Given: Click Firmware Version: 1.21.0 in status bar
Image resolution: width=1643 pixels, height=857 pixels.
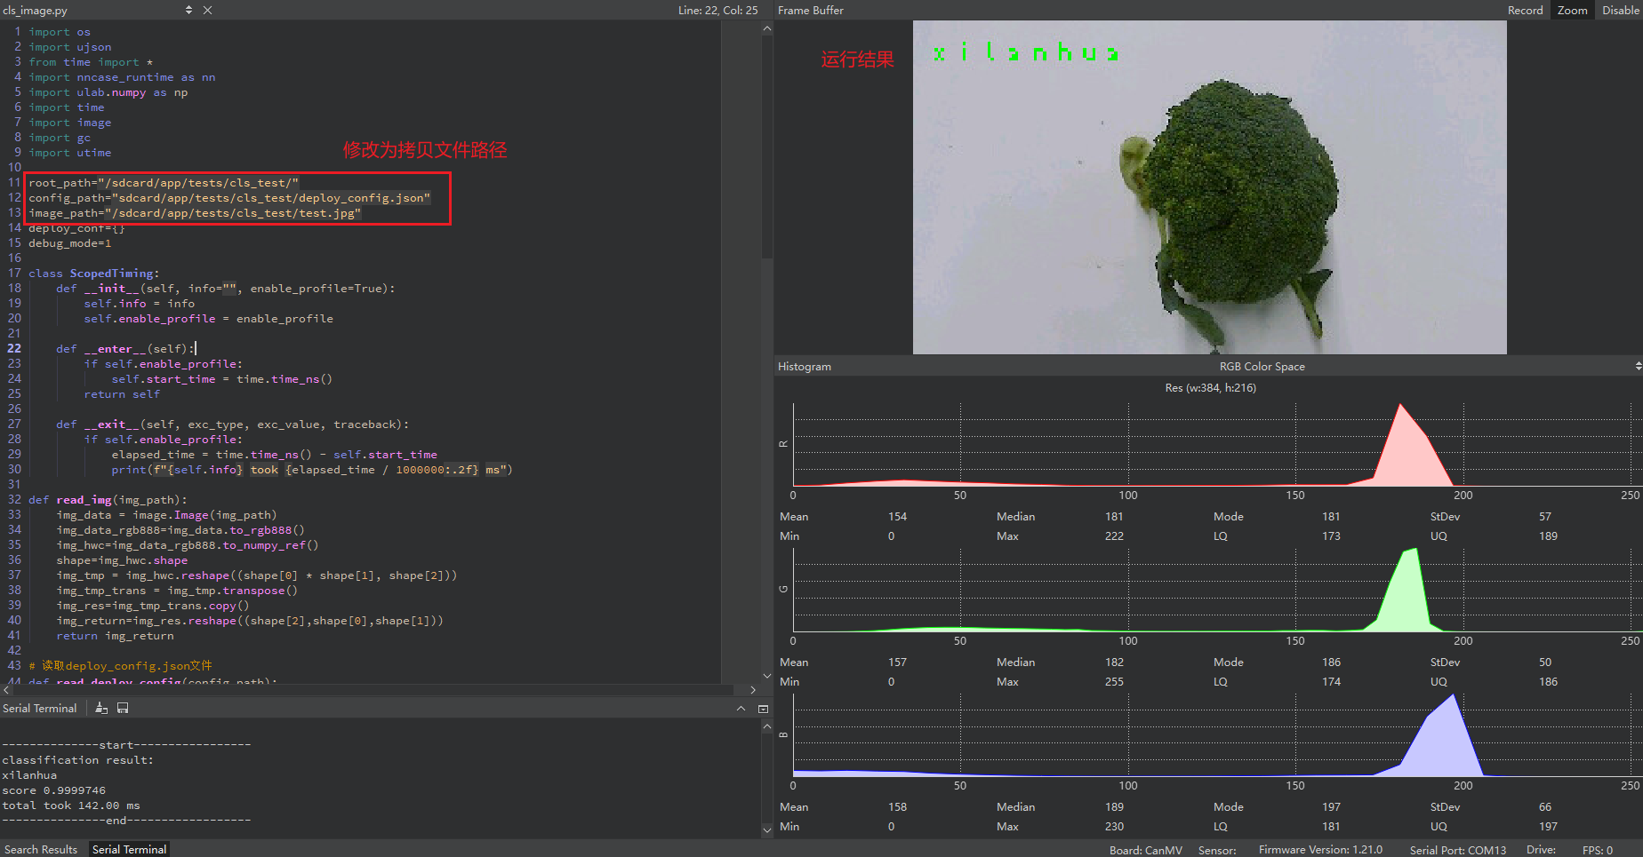Looking at the screenshot, I should pos(1320,850).
